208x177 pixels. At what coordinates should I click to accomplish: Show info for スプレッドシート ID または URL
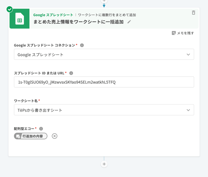click(71, 73)
